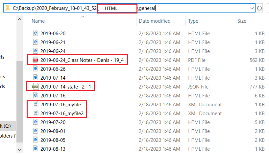Select file name 2019-08-13
Image resolution: width=269 pixels, height=154 pixels.
tap(53, 149)
